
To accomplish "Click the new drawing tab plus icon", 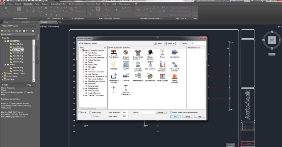I will click(60, 22).
